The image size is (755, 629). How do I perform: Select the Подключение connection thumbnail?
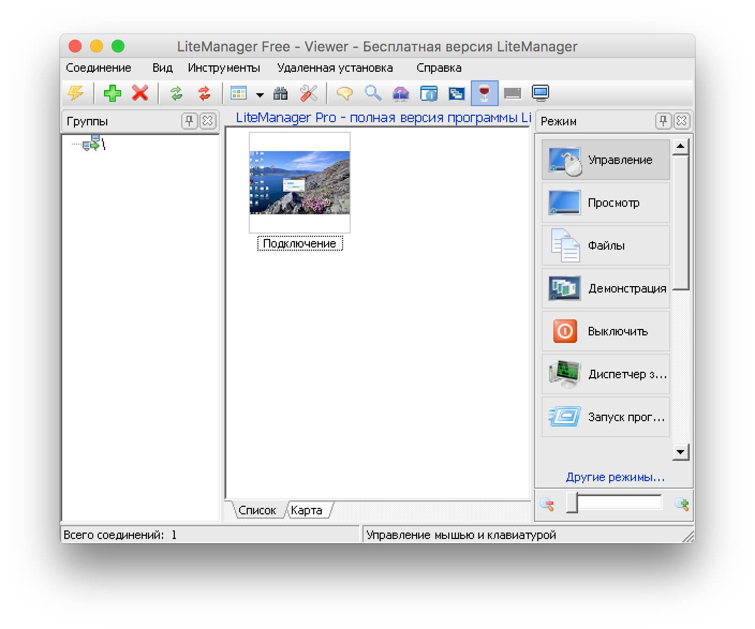pos(300,183)
